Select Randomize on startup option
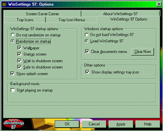This screenshot has width=163, height=131. (x=13, y=41)
